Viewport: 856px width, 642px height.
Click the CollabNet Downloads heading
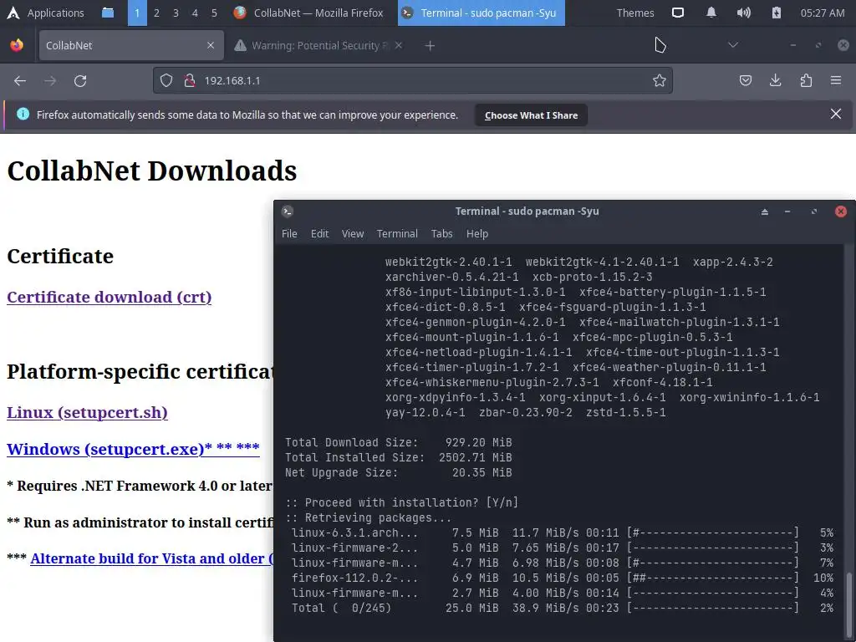[152, 171]
